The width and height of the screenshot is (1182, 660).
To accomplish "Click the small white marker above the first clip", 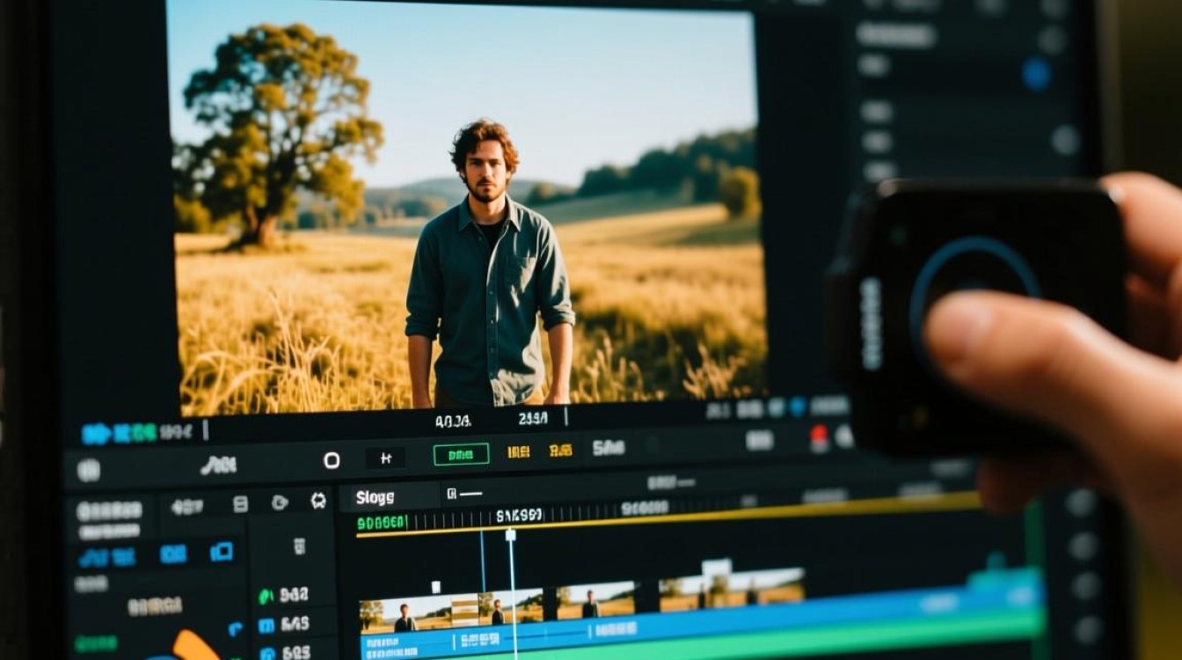I will click(x=434, y=587).
